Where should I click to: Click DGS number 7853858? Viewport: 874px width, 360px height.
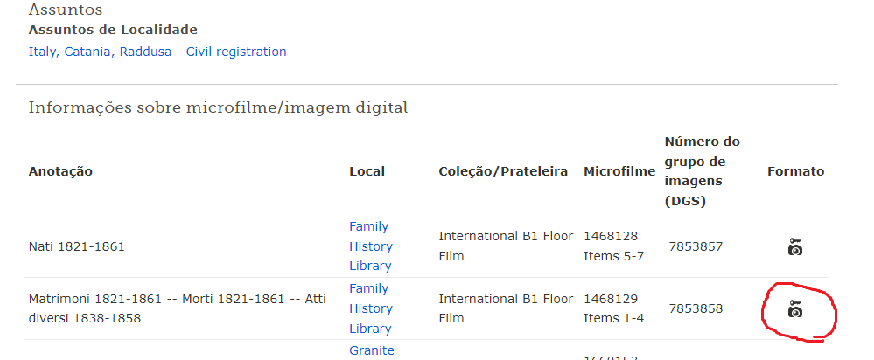[696, 308]
